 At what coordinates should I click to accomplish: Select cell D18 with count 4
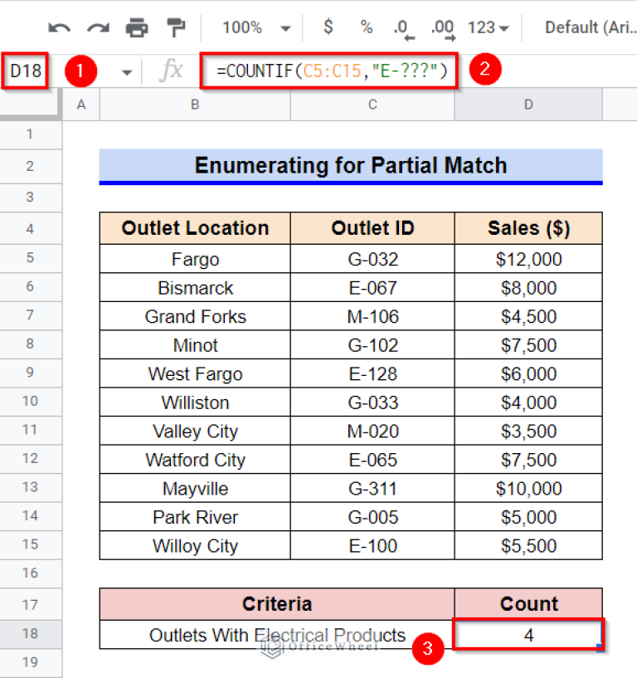click(x=528, y=636)
